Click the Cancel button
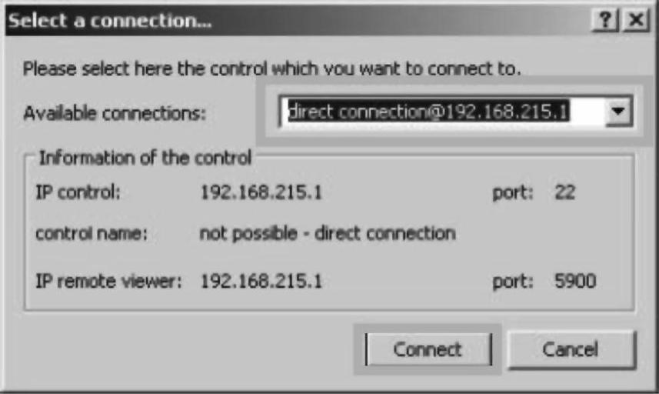The width and height of the screenshot is (659, 394). coord(571,349)
